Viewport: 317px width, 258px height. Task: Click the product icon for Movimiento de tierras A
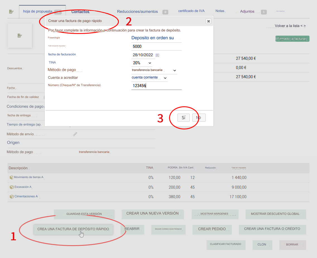pyautogui.click(x=11, y=177)
